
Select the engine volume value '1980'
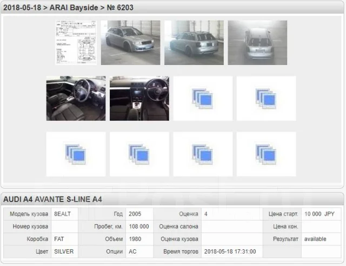point(135,239)
